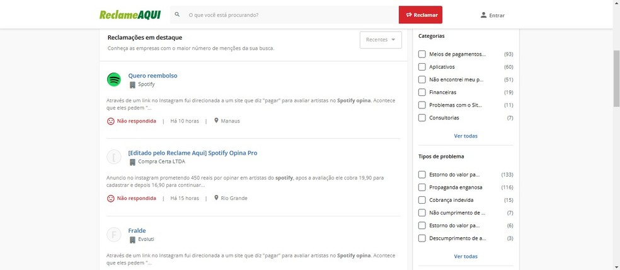Viewport: 620px width, 270px height.
Task: Click the location pin next to Manaus
Action: click(216, 120)
